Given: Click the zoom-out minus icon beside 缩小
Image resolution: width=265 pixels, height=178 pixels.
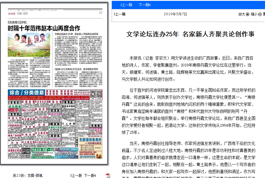Looking at the screenshot, I should click(260, 14).
